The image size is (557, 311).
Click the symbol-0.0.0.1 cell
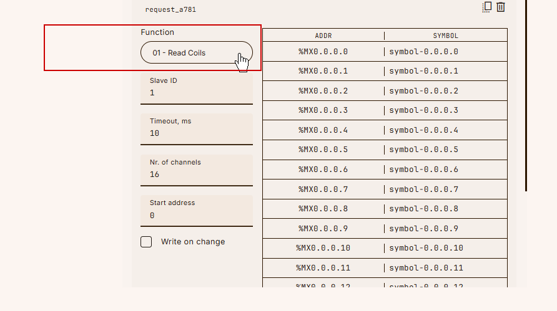tap(446, 71)
